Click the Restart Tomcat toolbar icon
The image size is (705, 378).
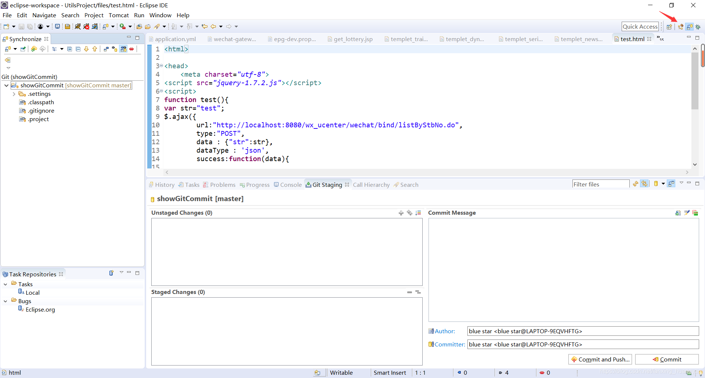[95, 26]
